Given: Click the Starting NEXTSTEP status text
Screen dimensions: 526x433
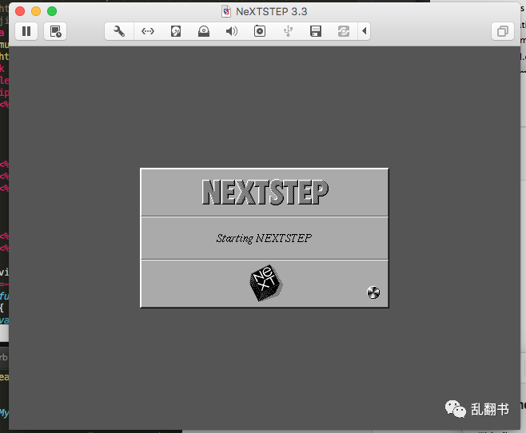Looking at the screenshot, I should click(264, 238).
